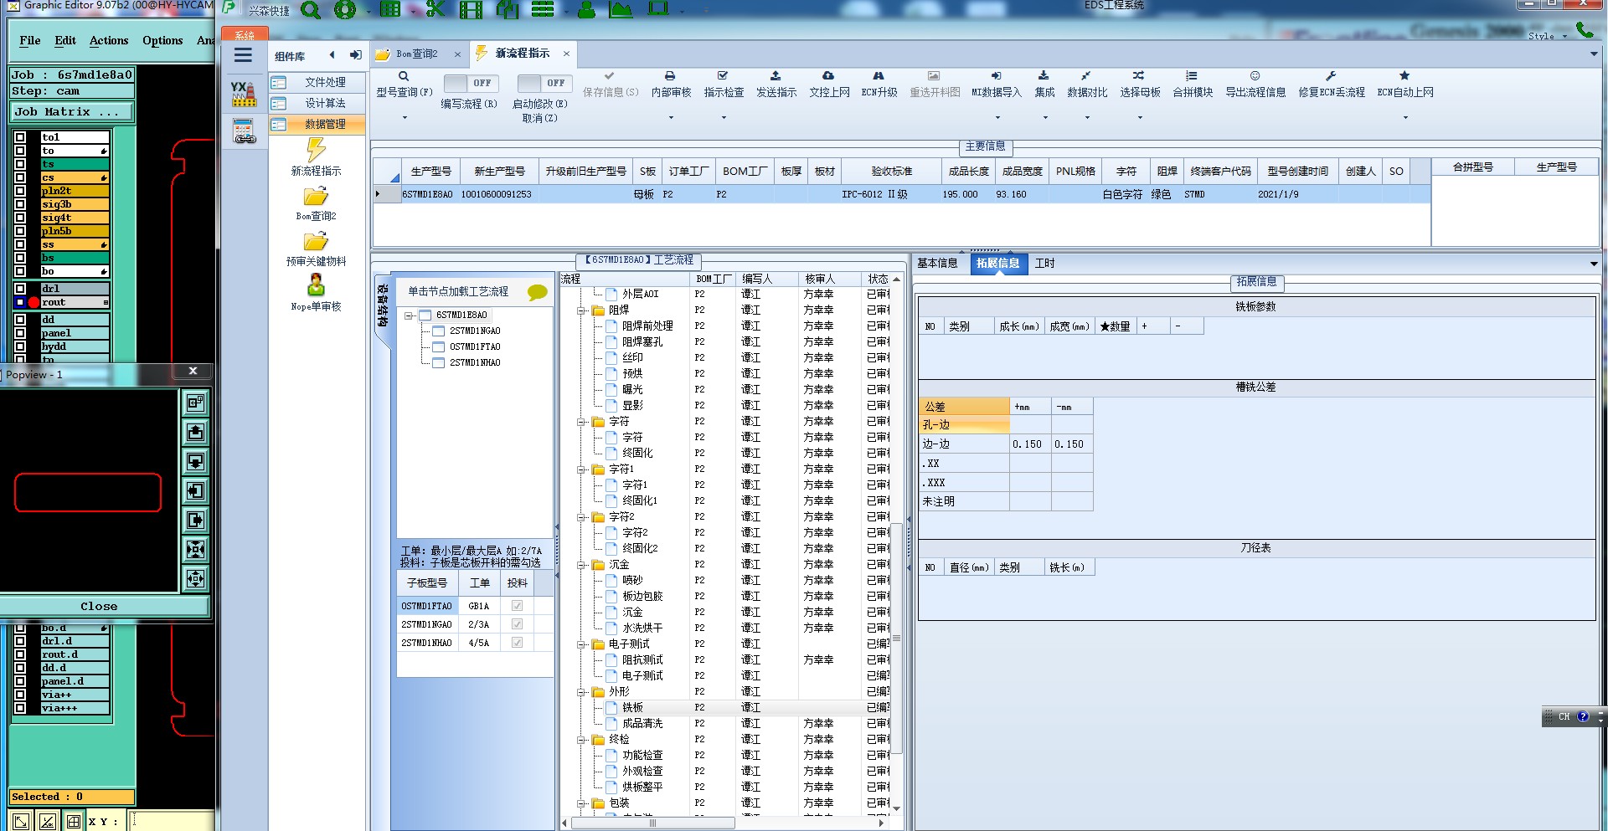Viewport: 1608px width, 831px height.
Task: Toggle the 投料 checkbox for 0S7MD1FTA0 row
Action: tap(518, 606)
